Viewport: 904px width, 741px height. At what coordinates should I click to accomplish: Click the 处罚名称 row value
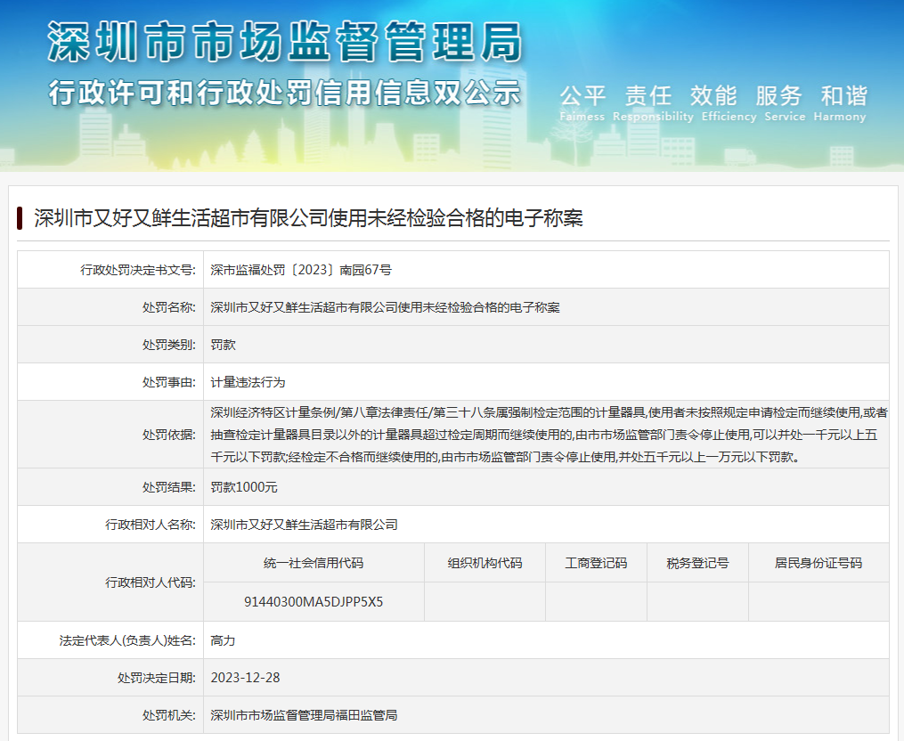385,307
